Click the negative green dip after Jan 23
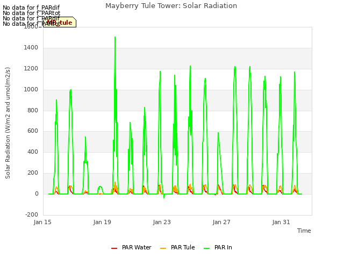 click(164, 197)
